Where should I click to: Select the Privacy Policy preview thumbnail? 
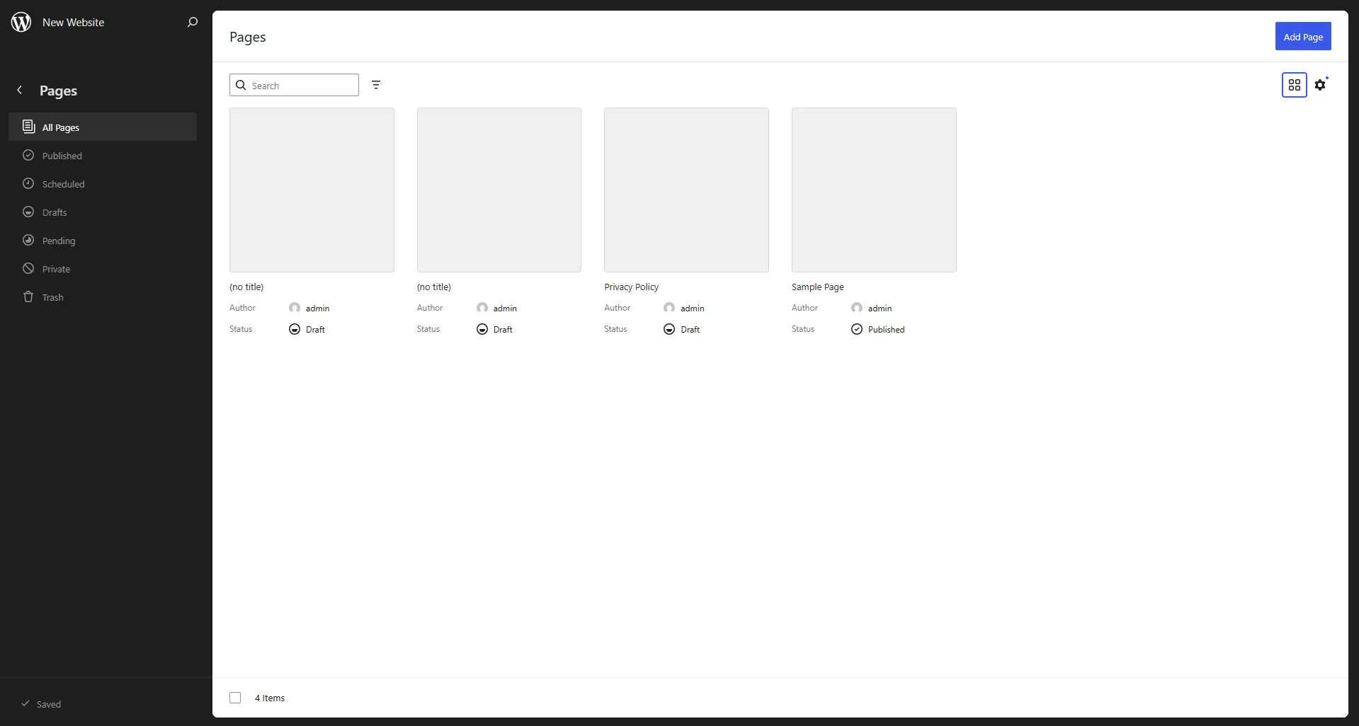point(686,190)
